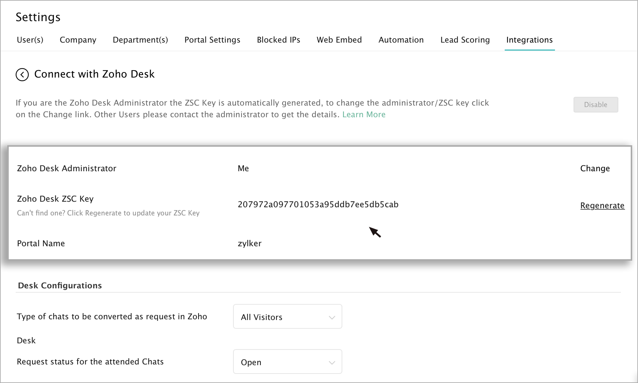
Task: Click the ZSC key value text
Action: click(318, 205)
